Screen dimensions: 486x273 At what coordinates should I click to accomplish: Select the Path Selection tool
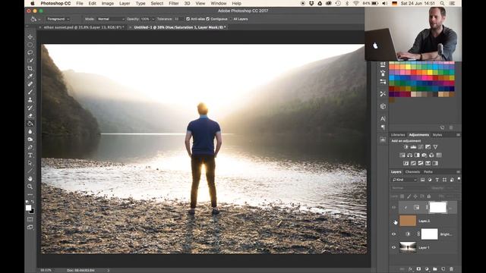30,163
